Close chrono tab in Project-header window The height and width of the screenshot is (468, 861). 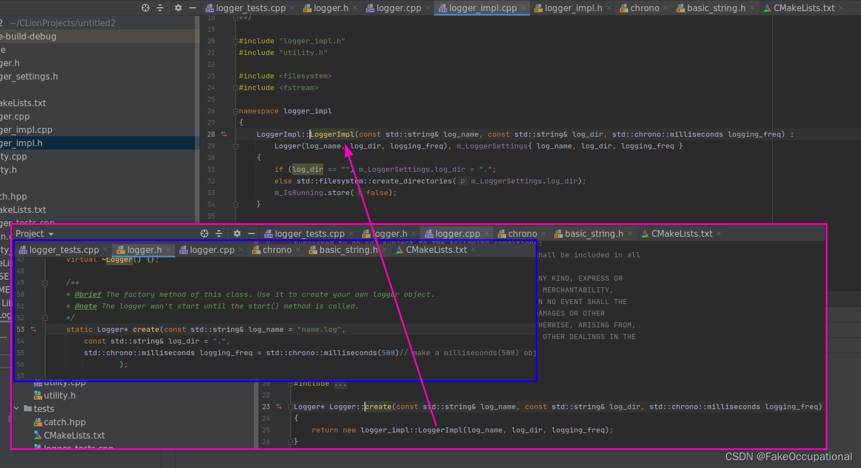543,233
